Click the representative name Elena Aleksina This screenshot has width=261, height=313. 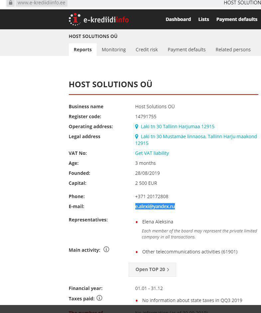pyautogui.click(x=158, y=222)
